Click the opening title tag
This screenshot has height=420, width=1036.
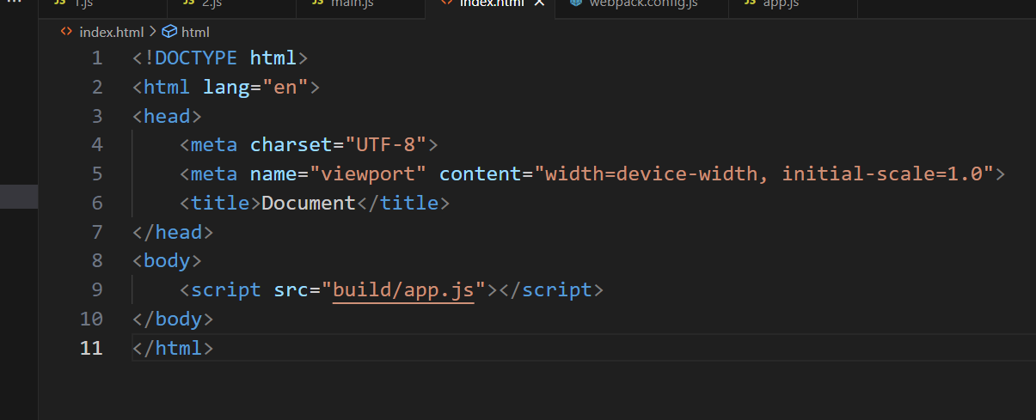220,204
